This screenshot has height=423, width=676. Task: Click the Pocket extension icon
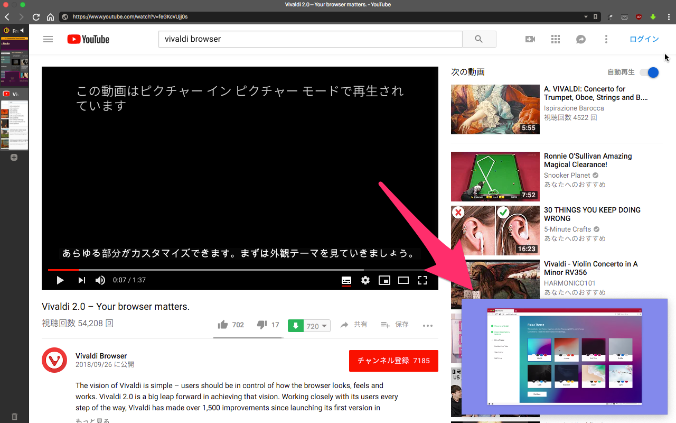tap(625, 17)
